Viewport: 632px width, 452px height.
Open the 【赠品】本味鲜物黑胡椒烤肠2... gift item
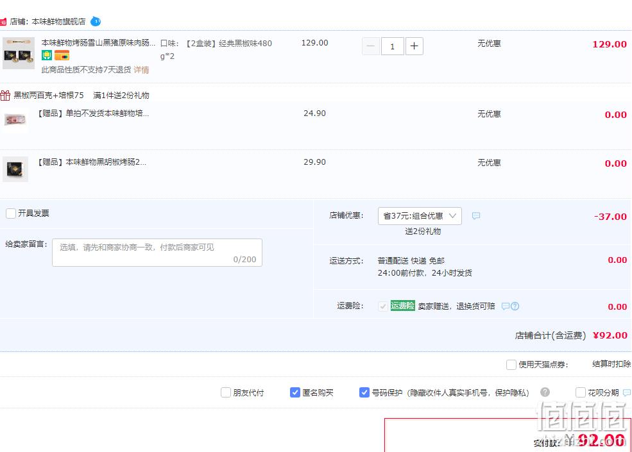click(x=92, y=162)
